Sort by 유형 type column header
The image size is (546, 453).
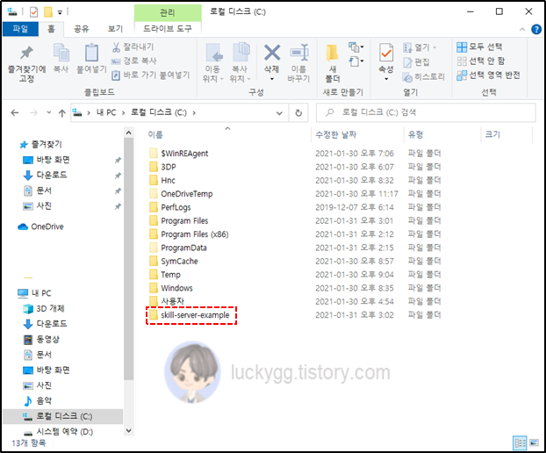tap(415, 134)
